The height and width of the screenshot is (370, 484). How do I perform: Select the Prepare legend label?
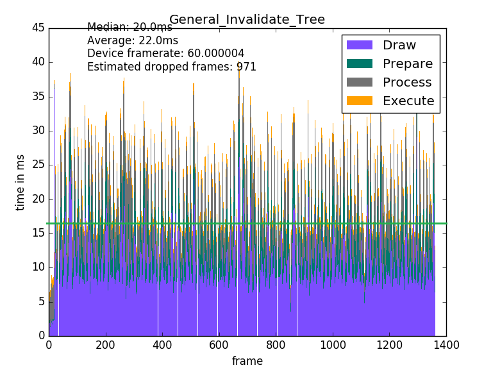click(x=407, y=64)
